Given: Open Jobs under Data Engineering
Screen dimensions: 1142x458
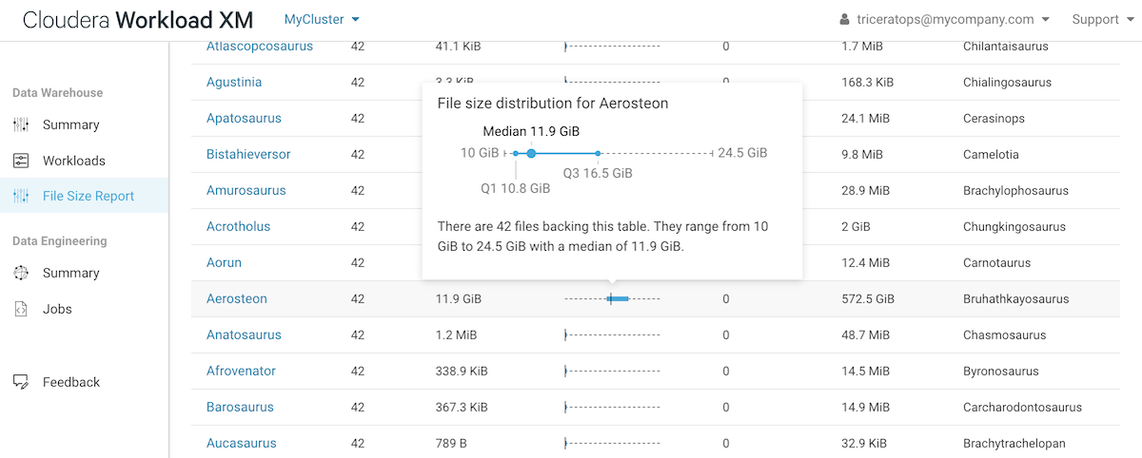Looking at the screenshot, I should pyautogui.click(x=57, y=309).
